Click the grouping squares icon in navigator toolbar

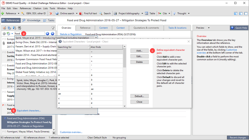click(14, 28)
